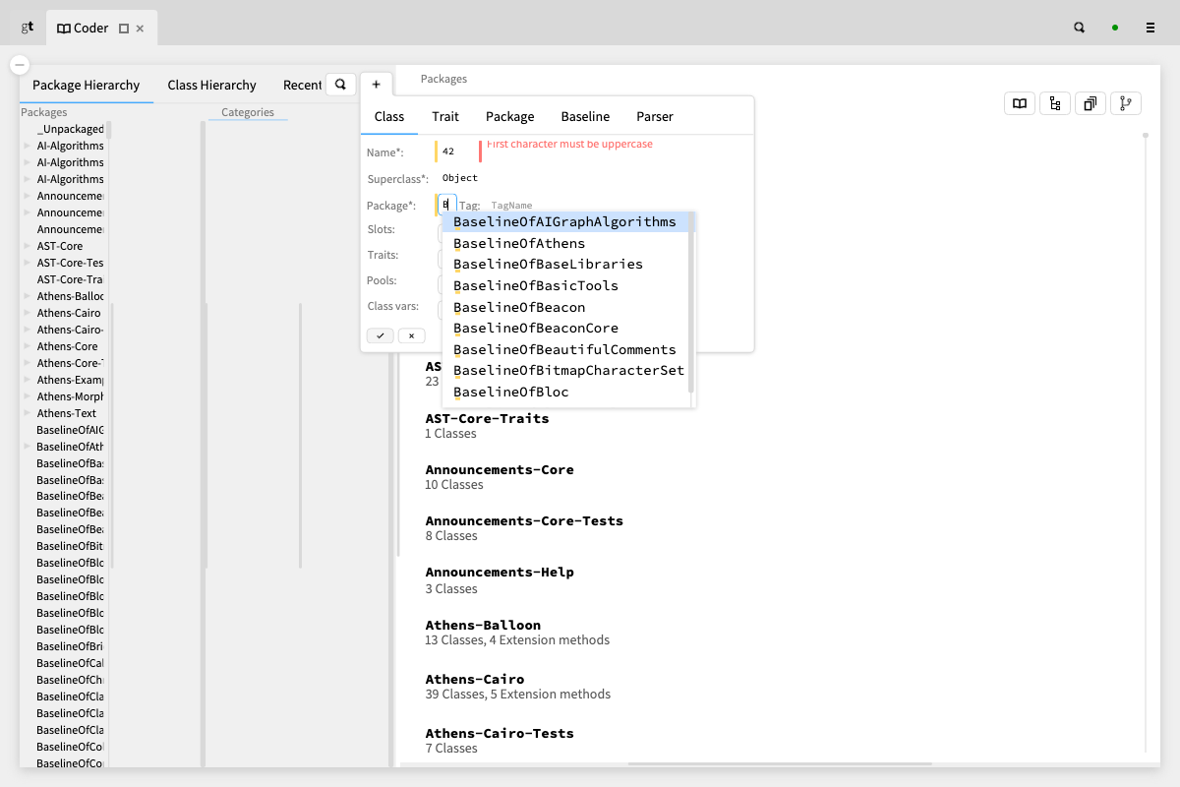
Task: Choose BaselineOfAIGraphAlgorithms from the suggestions
Action: point(565,222)
